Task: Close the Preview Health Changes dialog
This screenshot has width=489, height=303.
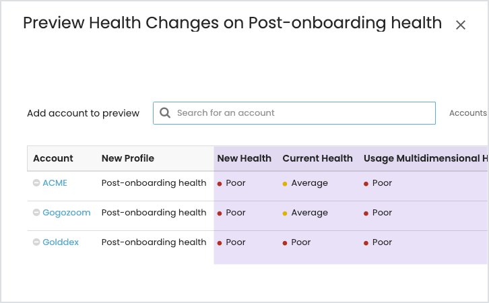Action: 461,25
